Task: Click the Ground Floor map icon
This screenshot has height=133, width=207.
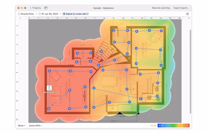Action: click(18, 14)
